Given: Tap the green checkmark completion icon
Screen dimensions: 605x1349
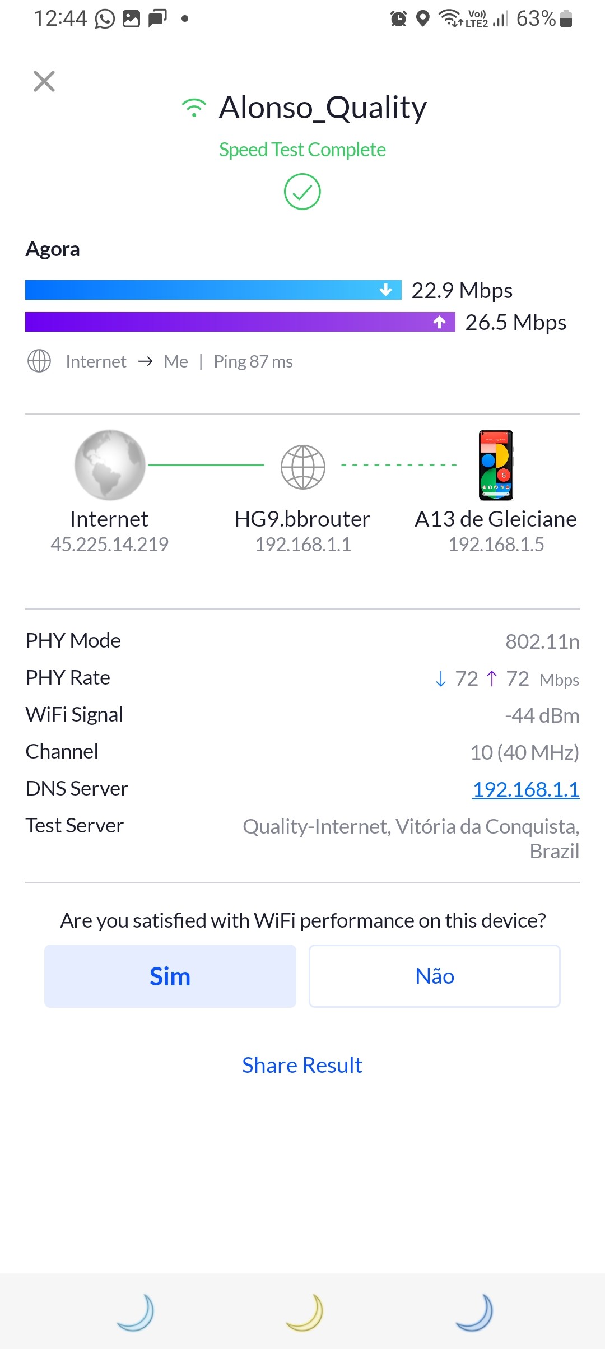Looking at the screenshot, I should coord(302,192).
